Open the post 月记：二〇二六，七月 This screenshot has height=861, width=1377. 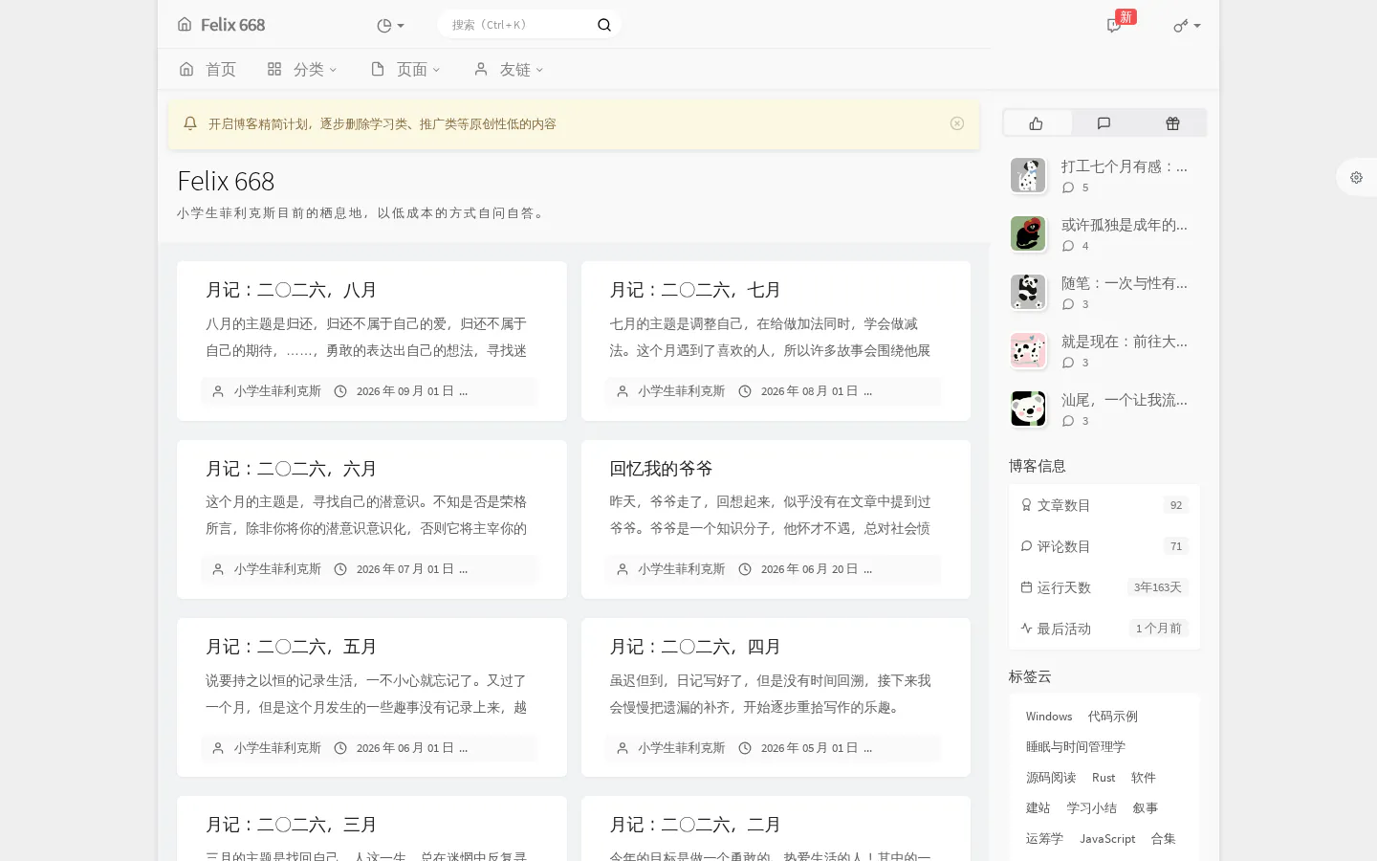click(695, 290)
